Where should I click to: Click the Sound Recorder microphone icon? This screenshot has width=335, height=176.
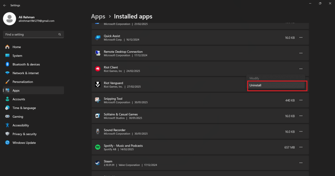click(x=97, y=132)
